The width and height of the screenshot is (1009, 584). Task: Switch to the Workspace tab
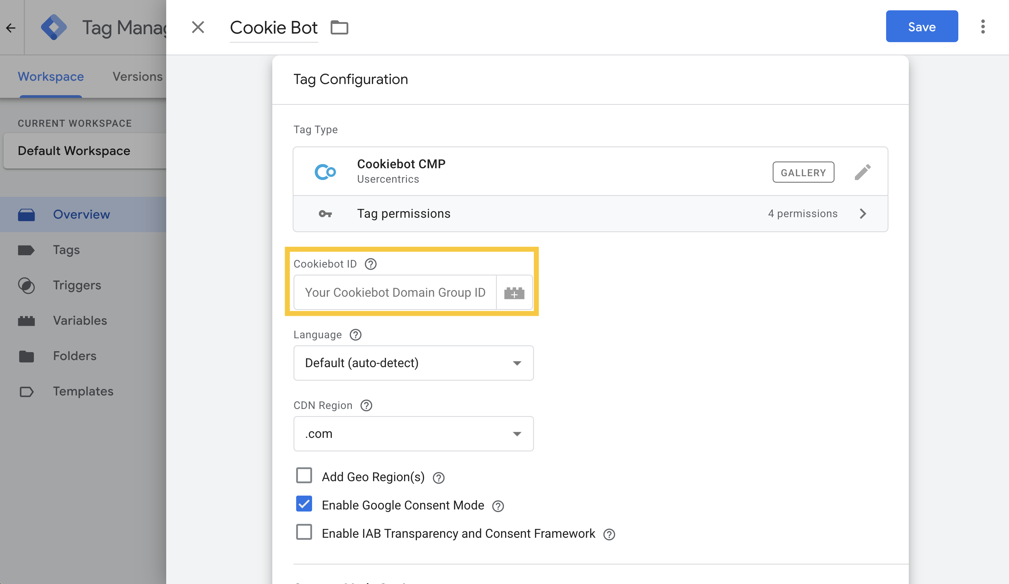click(51, 76)
